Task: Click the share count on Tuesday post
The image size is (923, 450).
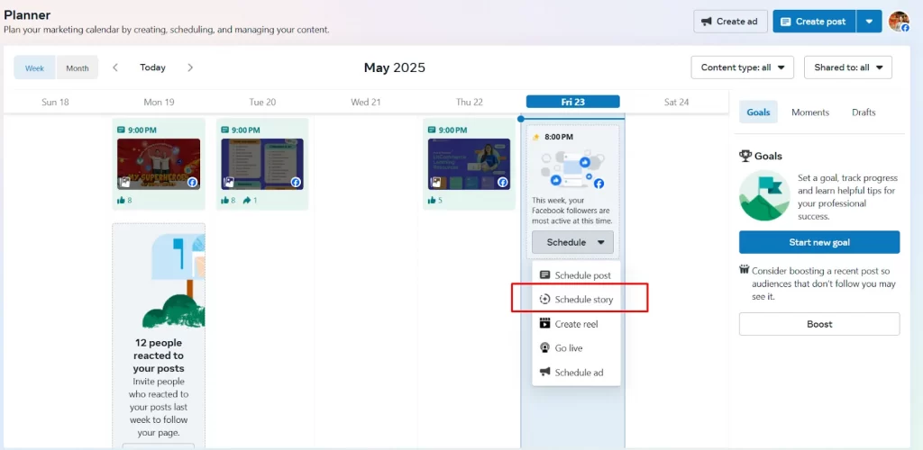Action: point(250,201)
